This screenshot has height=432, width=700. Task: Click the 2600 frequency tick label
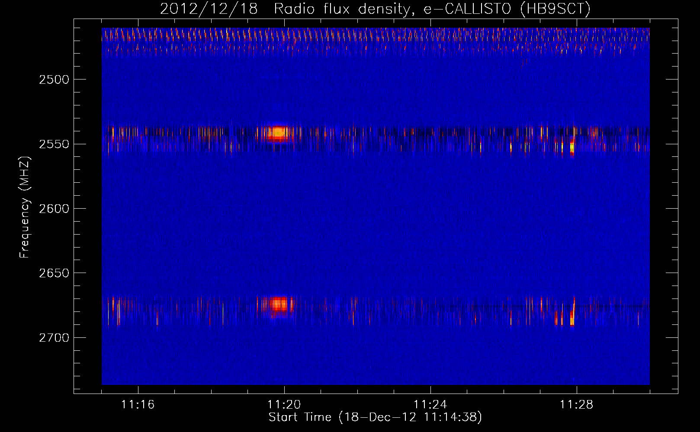click(54, 209)
